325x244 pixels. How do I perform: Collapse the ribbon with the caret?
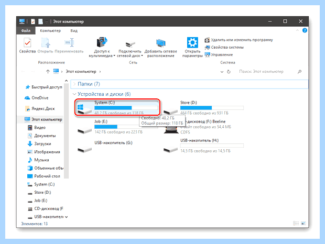point(297,30)
